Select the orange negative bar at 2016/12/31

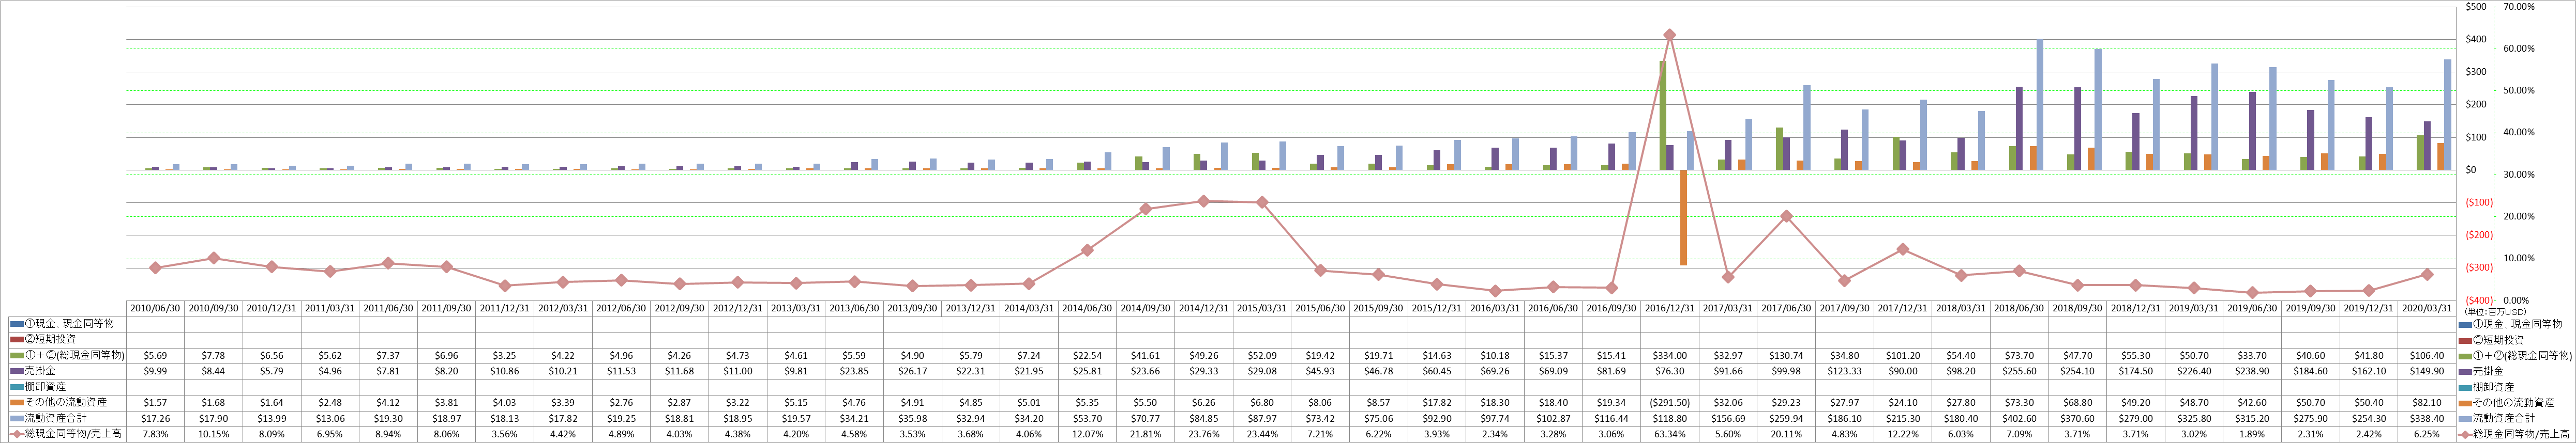pyautogui.click(x=1684, y=217)
